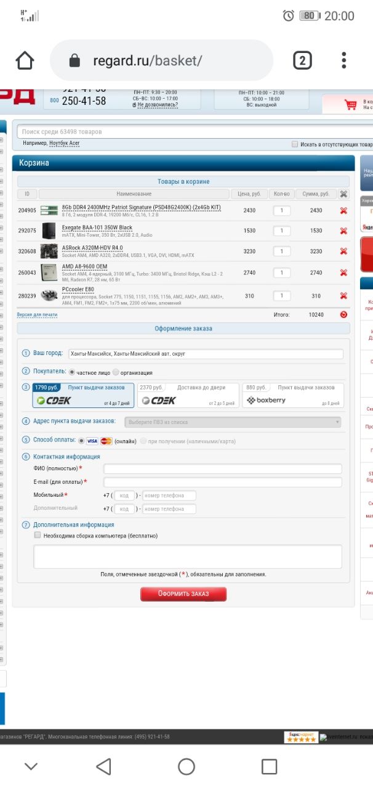This screenshot has height=789, width=373.
Task: Tap the browser home icon
Action: 25,60
